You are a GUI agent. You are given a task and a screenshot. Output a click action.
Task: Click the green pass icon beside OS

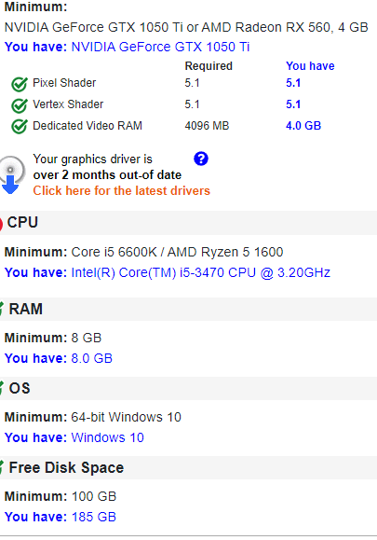[2, 388]
